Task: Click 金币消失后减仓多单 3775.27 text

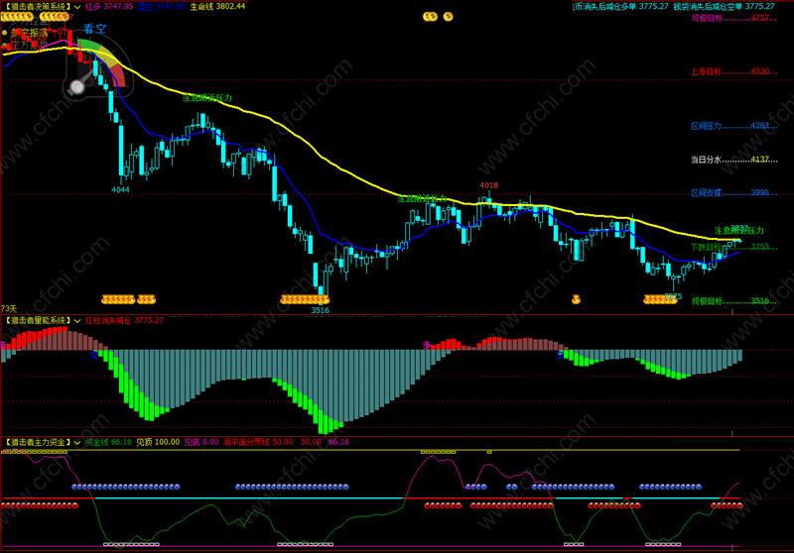Action: (621, 7)
